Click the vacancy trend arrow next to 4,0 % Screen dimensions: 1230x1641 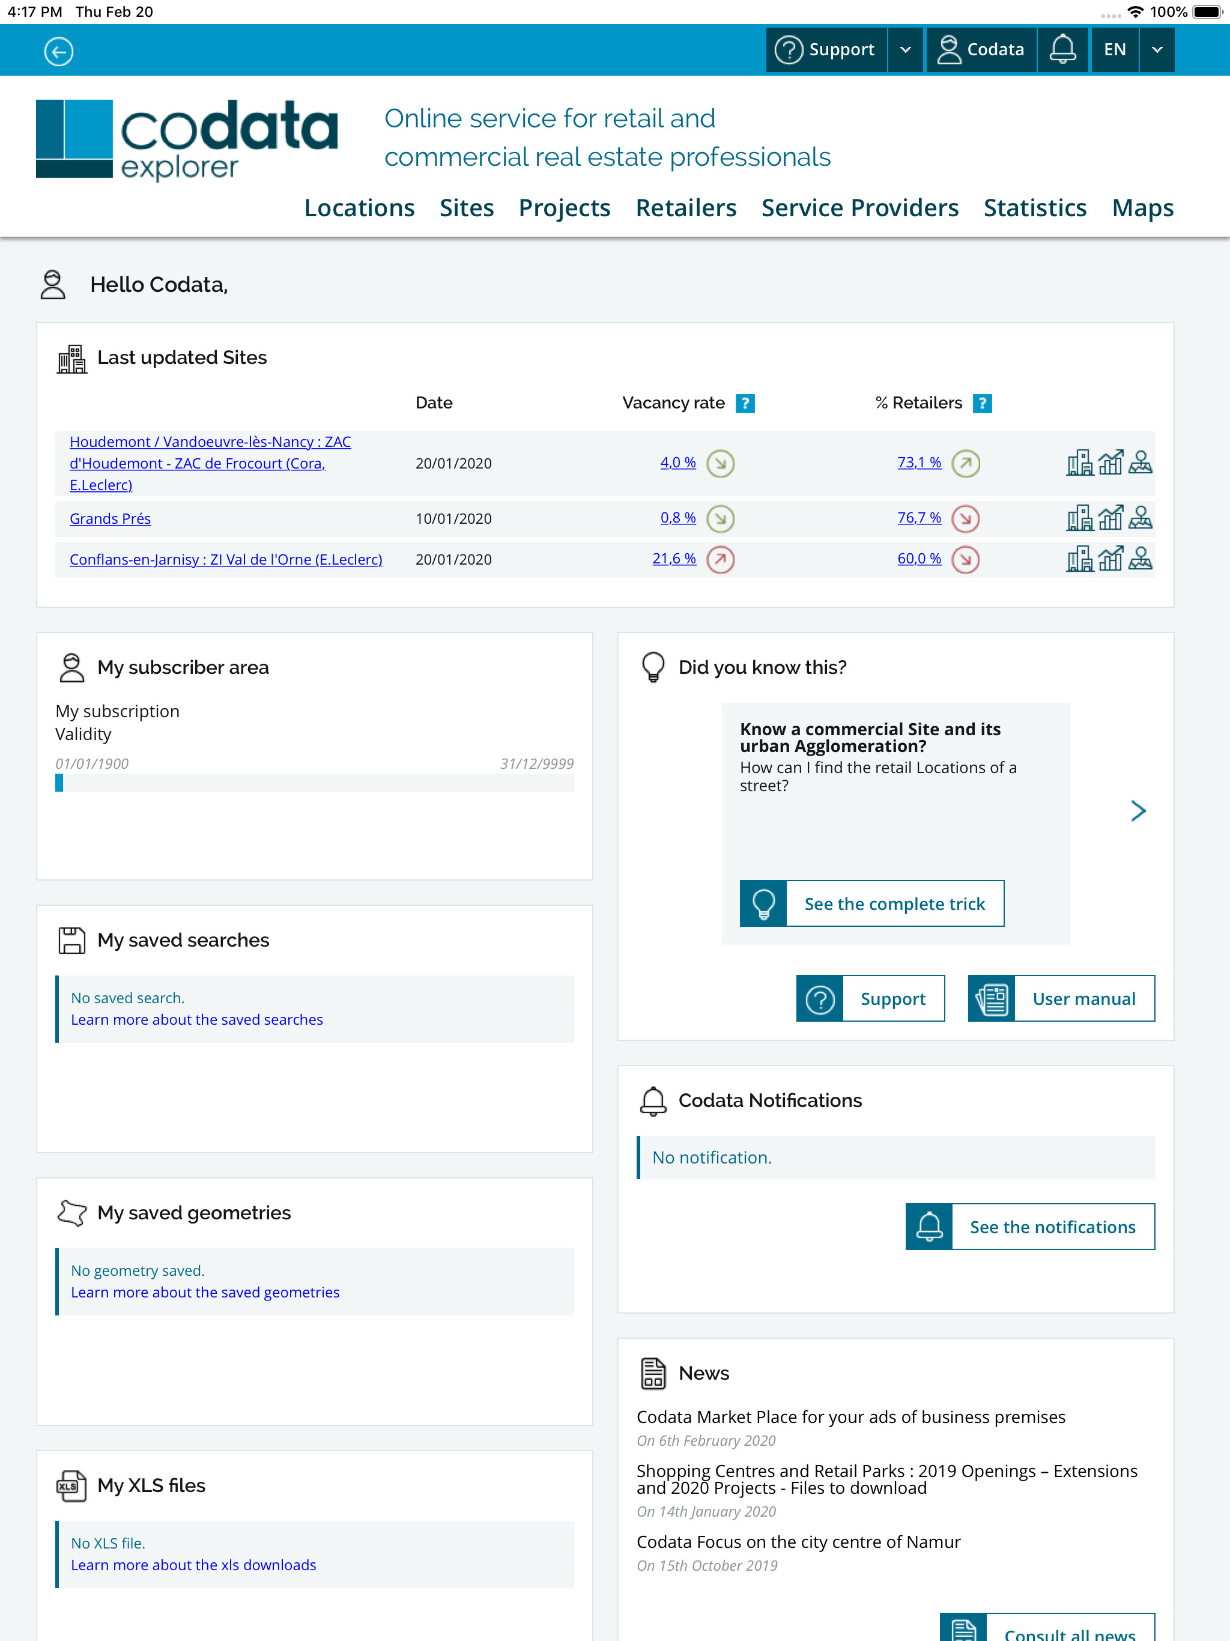click(x=720, y=464)
